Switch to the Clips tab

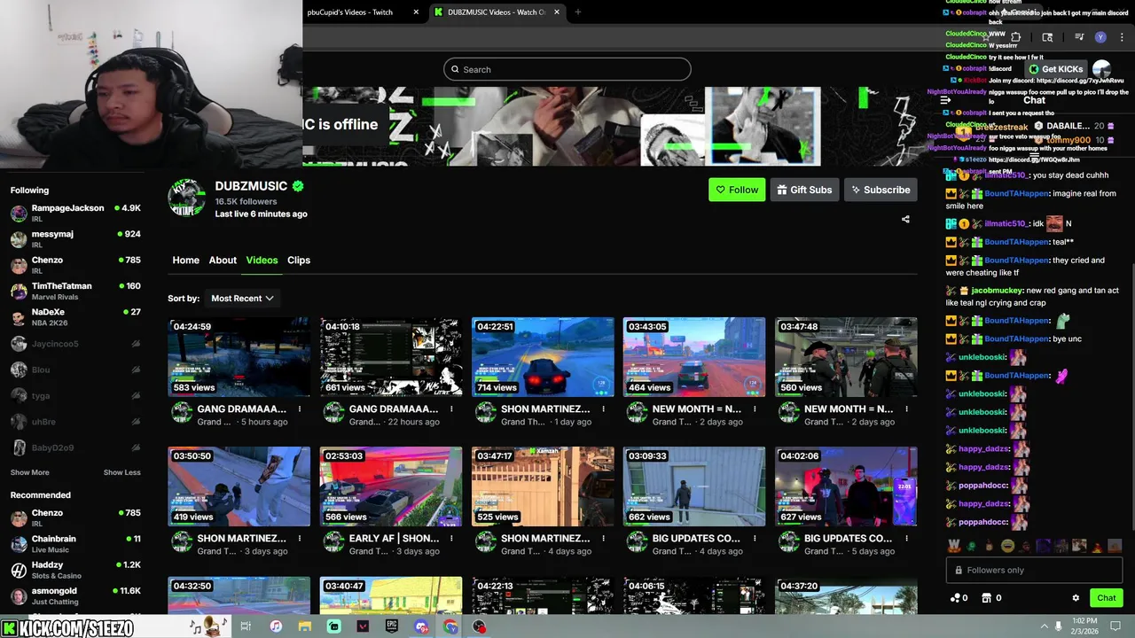299,261
